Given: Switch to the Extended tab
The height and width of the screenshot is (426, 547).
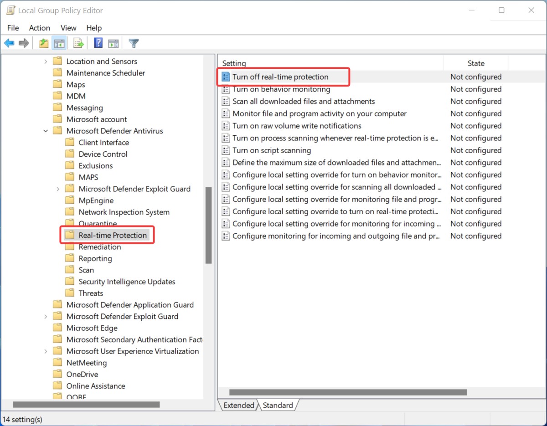Looking at the screenshot, I should coord(239,405).
